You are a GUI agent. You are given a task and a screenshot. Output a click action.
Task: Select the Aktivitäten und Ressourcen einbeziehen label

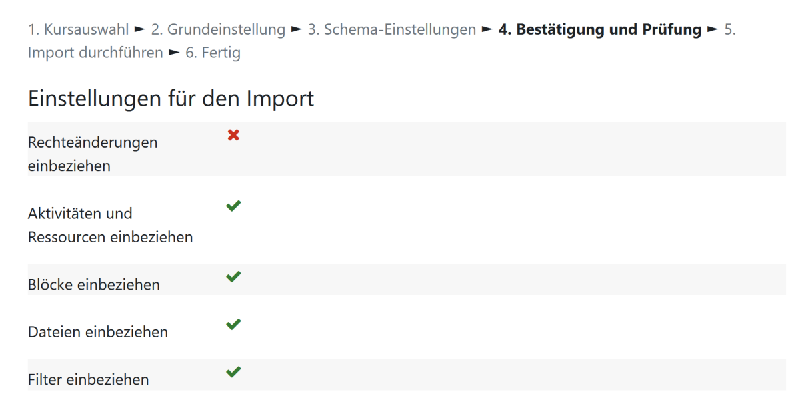(110, 225)
